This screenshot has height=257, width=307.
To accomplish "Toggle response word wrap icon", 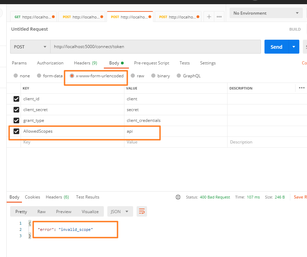I will click(142, 211).
